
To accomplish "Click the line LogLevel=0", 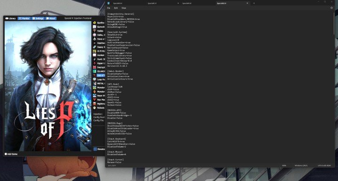I will [113, 40].
